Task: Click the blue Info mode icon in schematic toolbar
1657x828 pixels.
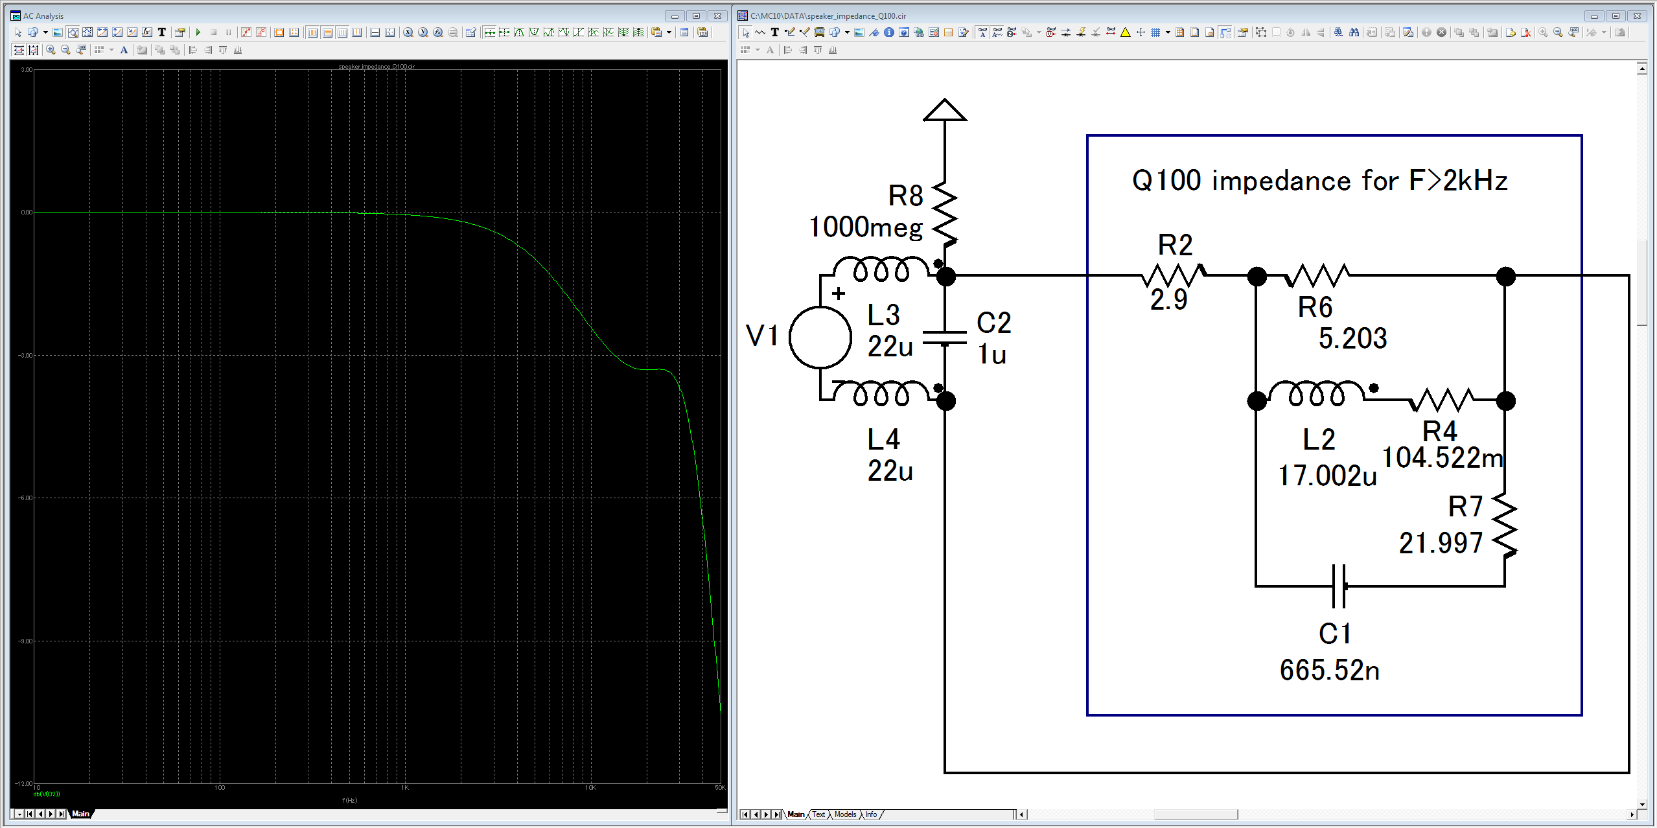Action: pos(889,32)
